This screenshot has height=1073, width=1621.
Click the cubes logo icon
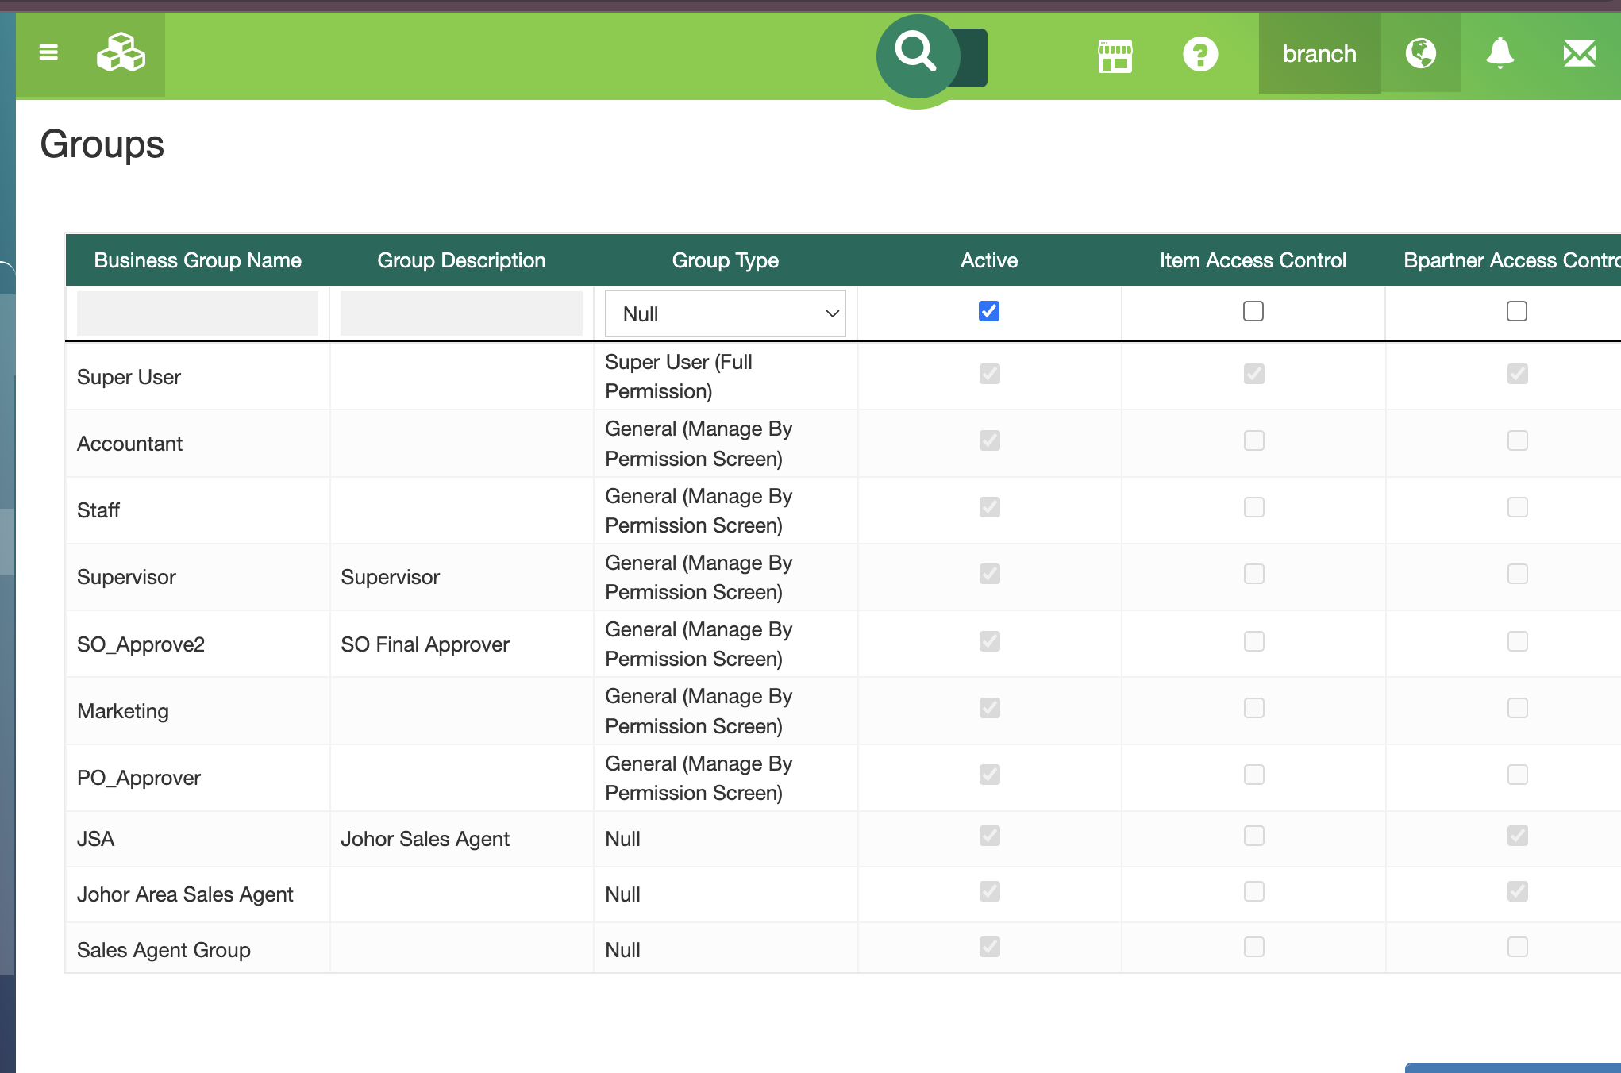(x=121, y=53)
